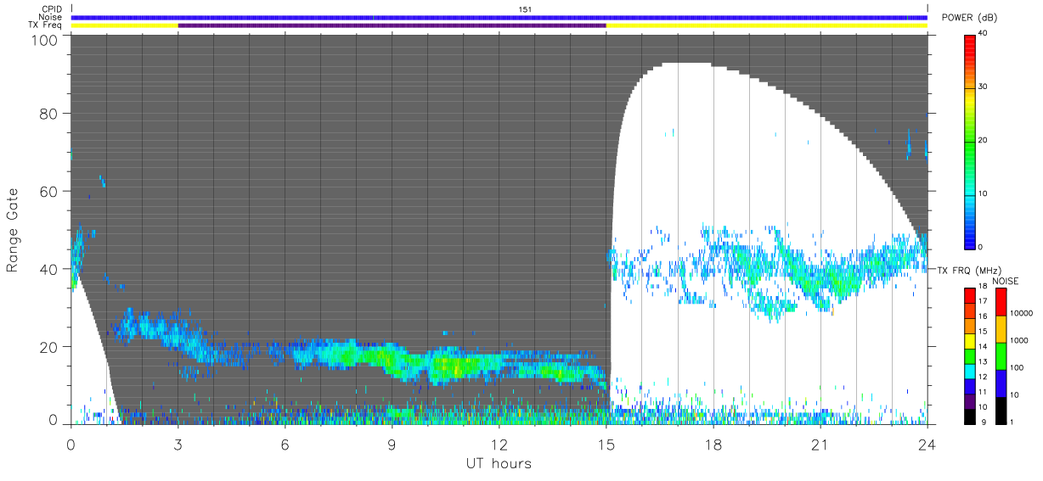Image resolution: width=1043 pixels, height=481 pixels.
Task: Click y-axis tick label '100'
Action: click(x=44, y=39)
